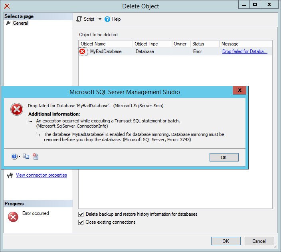The image size is (281, 252).
Task: Click the Help toolbar label
Action: tap(116, 19)
